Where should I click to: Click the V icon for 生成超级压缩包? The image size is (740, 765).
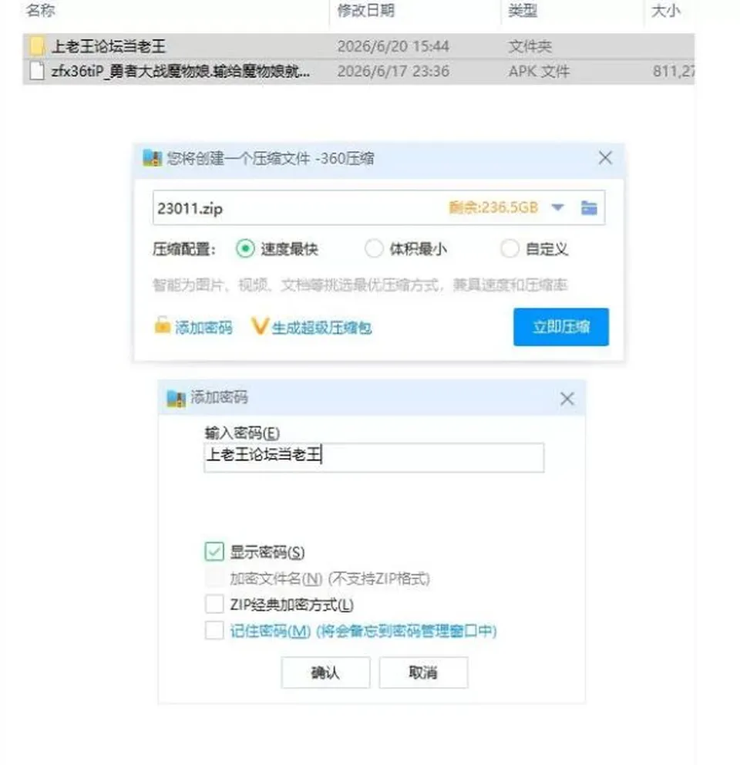260,326
